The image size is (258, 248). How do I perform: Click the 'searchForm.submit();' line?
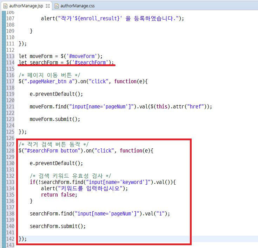pos(58,226)
